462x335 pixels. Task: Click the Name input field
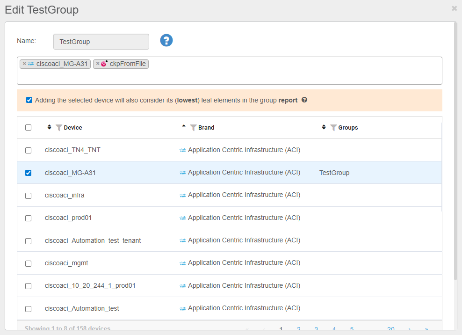(101, 42)
